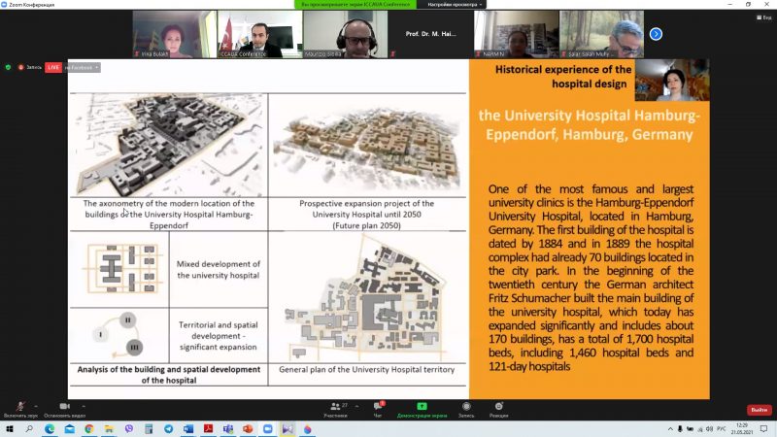777x437 pixels.
Task: Select Maurizio video thumbnail with headset
Action: pyautogui.click(x=346, y=34)
